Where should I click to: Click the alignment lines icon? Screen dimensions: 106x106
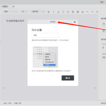[63, 12]
